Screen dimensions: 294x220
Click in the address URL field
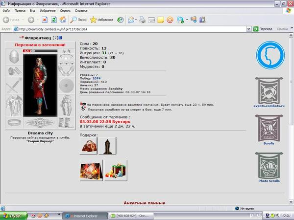tap(132, 29)
